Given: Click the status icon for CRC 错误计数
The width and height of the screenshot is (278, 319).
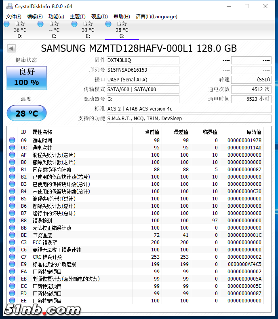Looking at the screenshot, I should (12, 257).
